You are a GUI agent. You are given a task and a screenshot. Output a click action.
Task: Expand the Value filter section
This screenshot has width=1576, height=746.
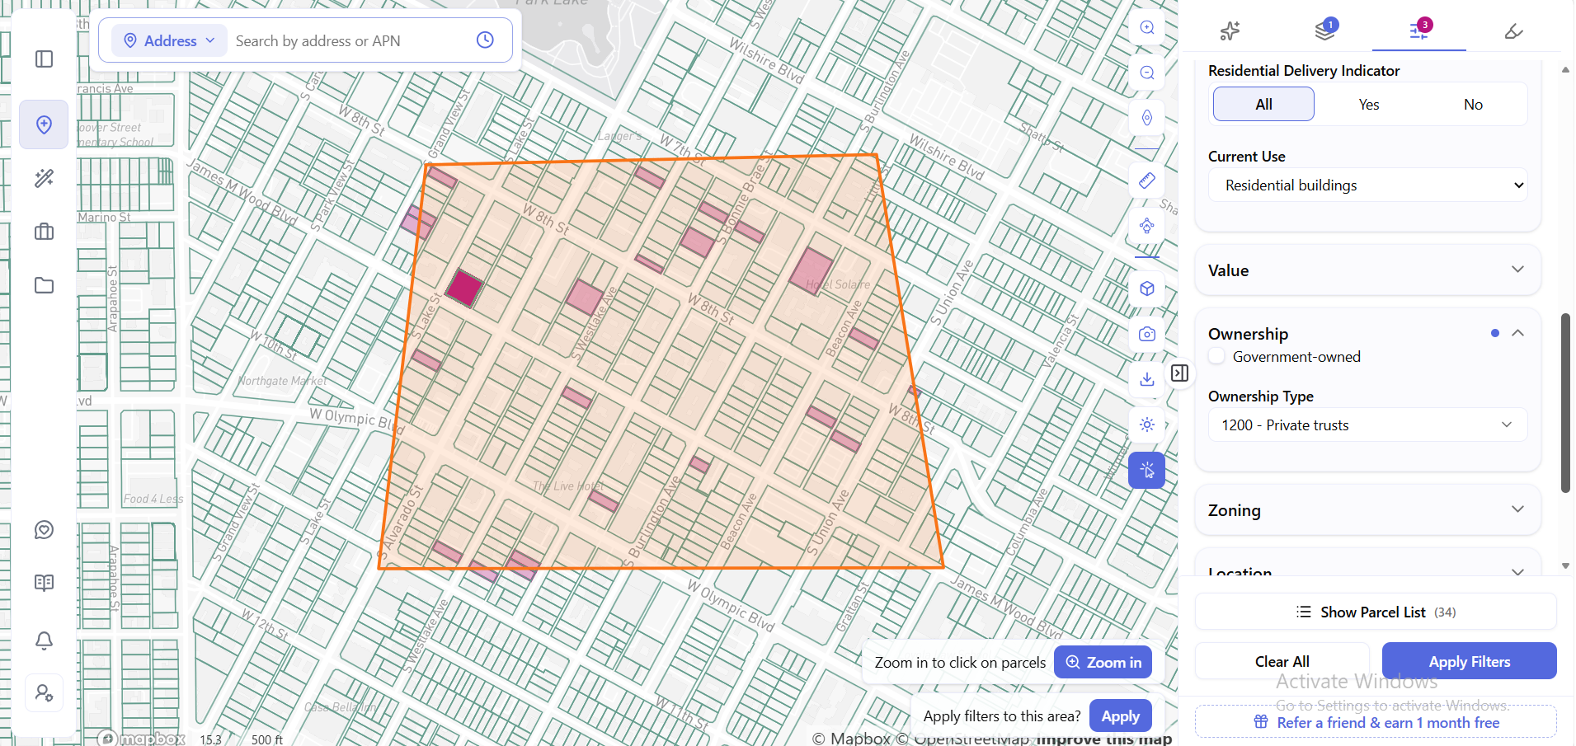(x=1368, y=270)
